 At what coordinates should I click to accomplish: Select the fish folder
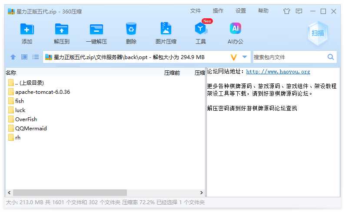pos(105,101)
